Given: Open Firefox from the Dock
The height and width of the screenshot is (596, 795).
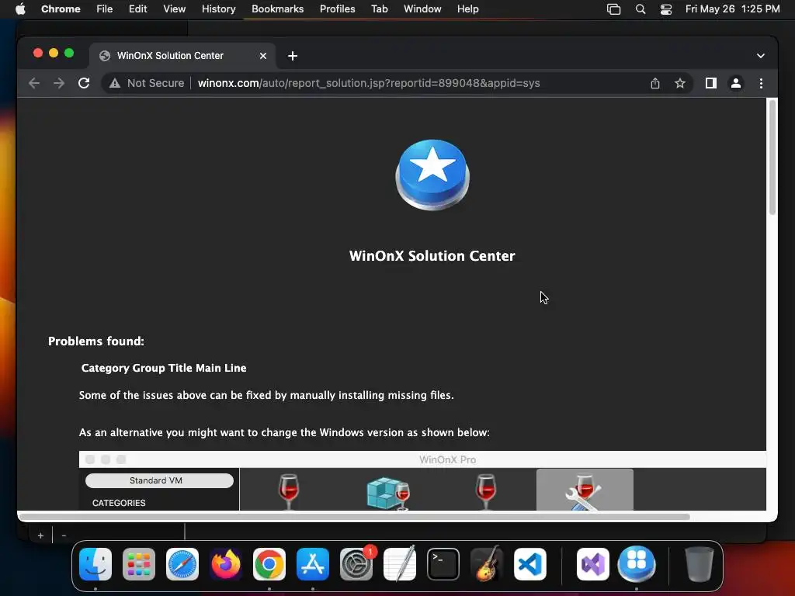Looking at the screenshot, I should 226,564.
